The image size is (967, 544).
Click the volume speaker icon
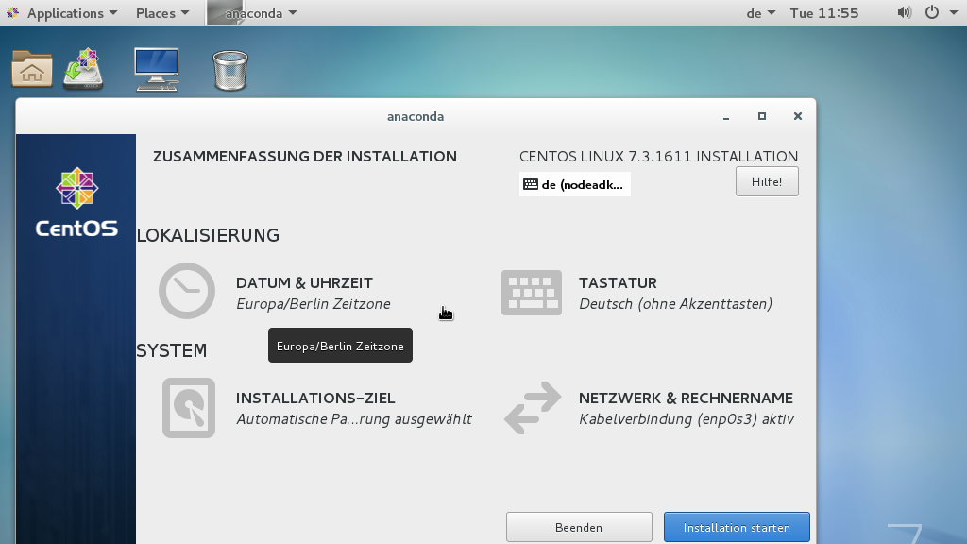[904, 13]
